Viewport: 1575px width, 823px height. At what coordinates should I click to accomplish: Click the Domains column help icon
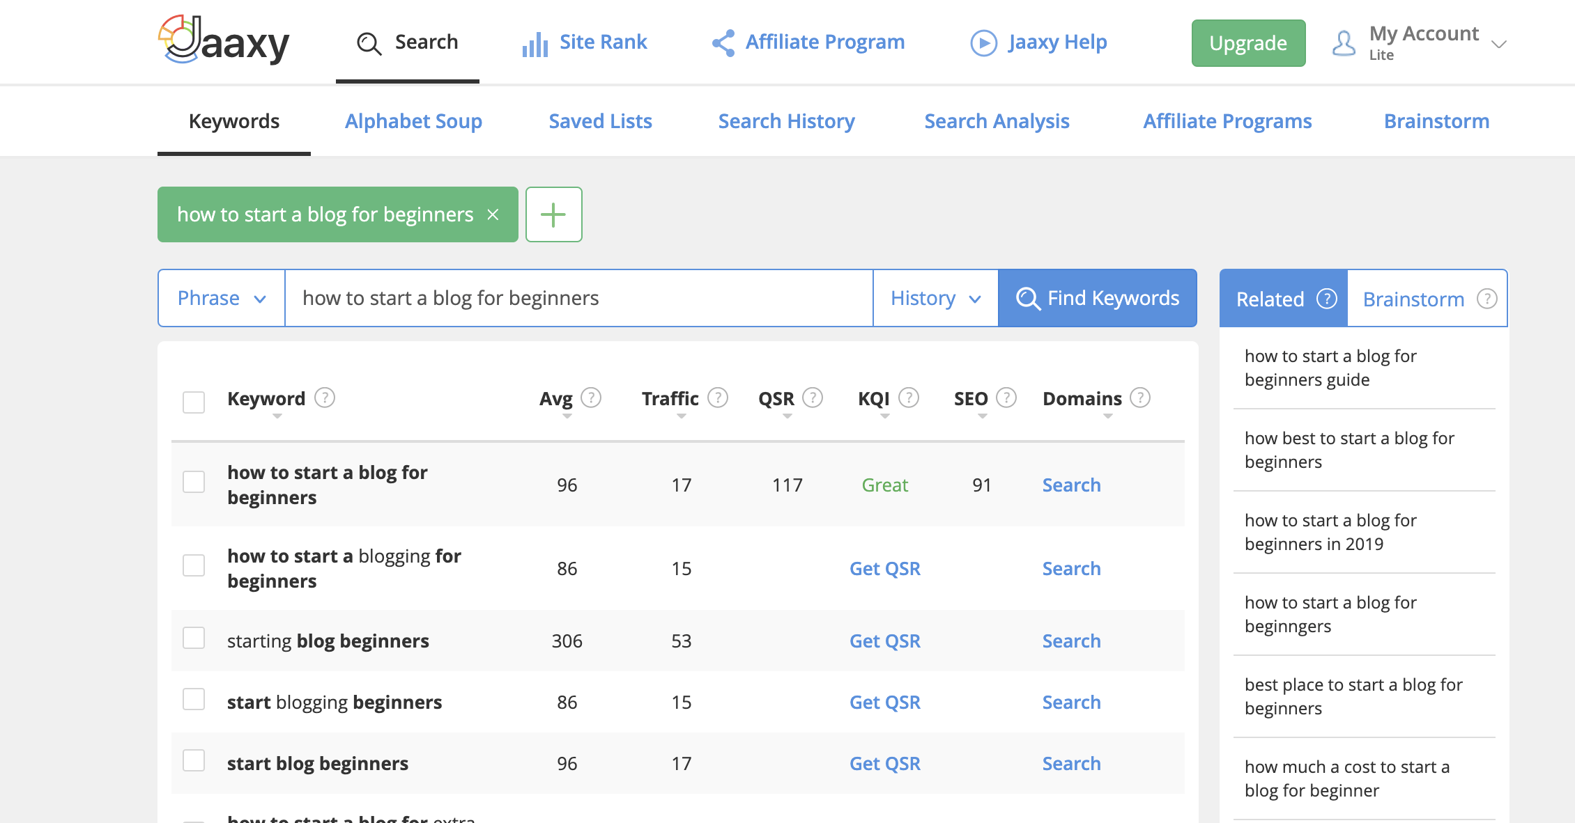point(1140,398)
